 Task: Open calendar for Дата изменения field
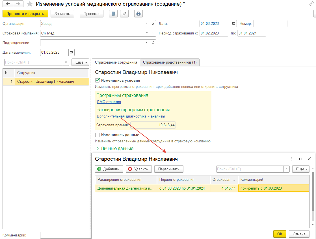click(x=71, y=52)
